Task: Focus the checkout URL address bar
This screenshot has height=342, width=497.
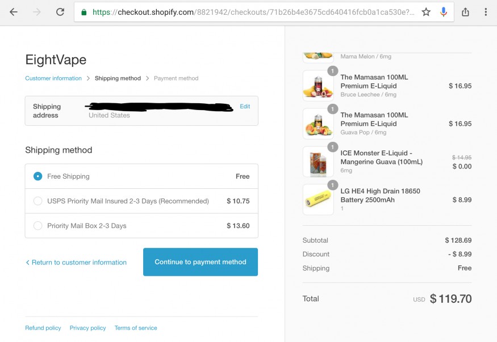Action: click(253, 12)
